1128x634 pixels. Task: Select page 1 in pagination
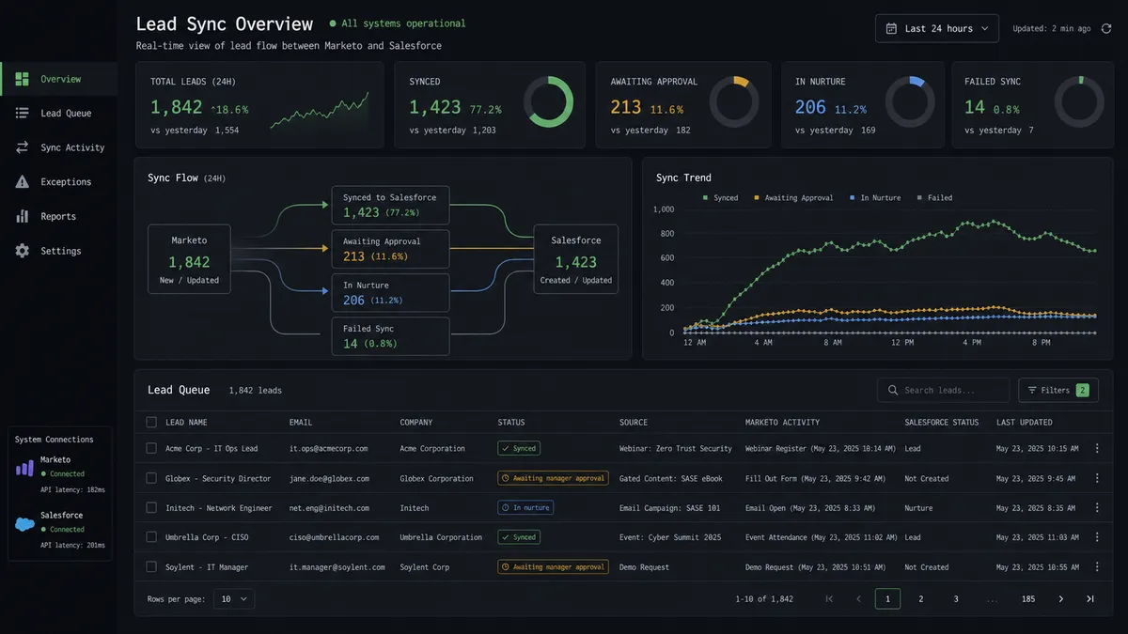click(x=887, y=598)
